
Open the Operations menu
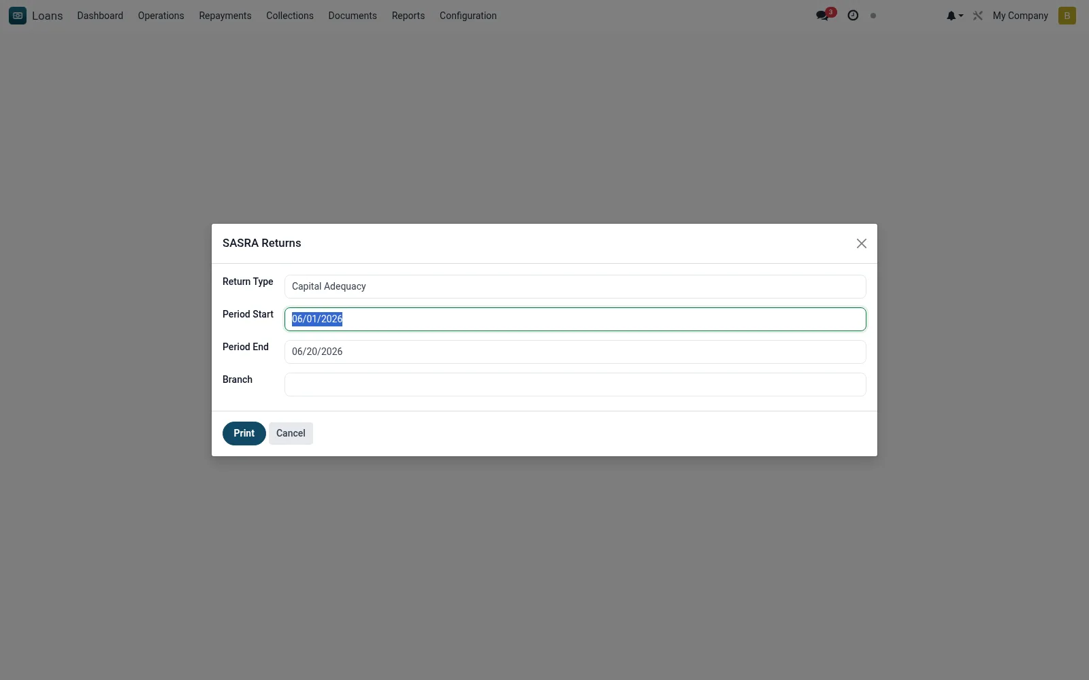(x=161, y=16)
